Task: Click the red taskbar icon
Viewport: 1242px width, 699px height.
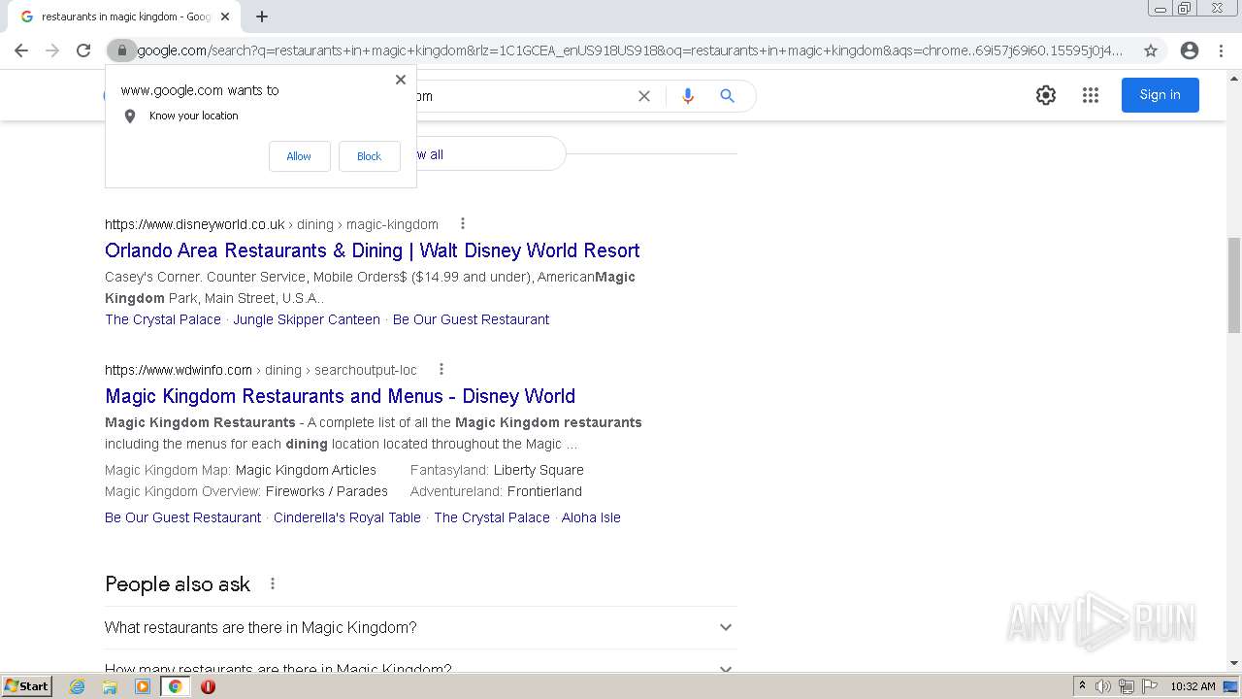Action: click(x=208, y=686)
